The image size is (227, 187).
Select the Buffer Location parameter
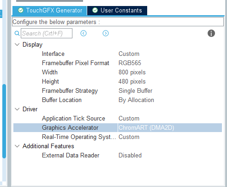(62, 100)
